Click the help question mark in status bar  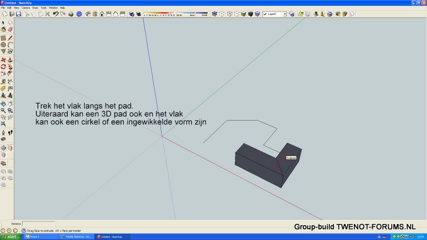pos(23,230)
